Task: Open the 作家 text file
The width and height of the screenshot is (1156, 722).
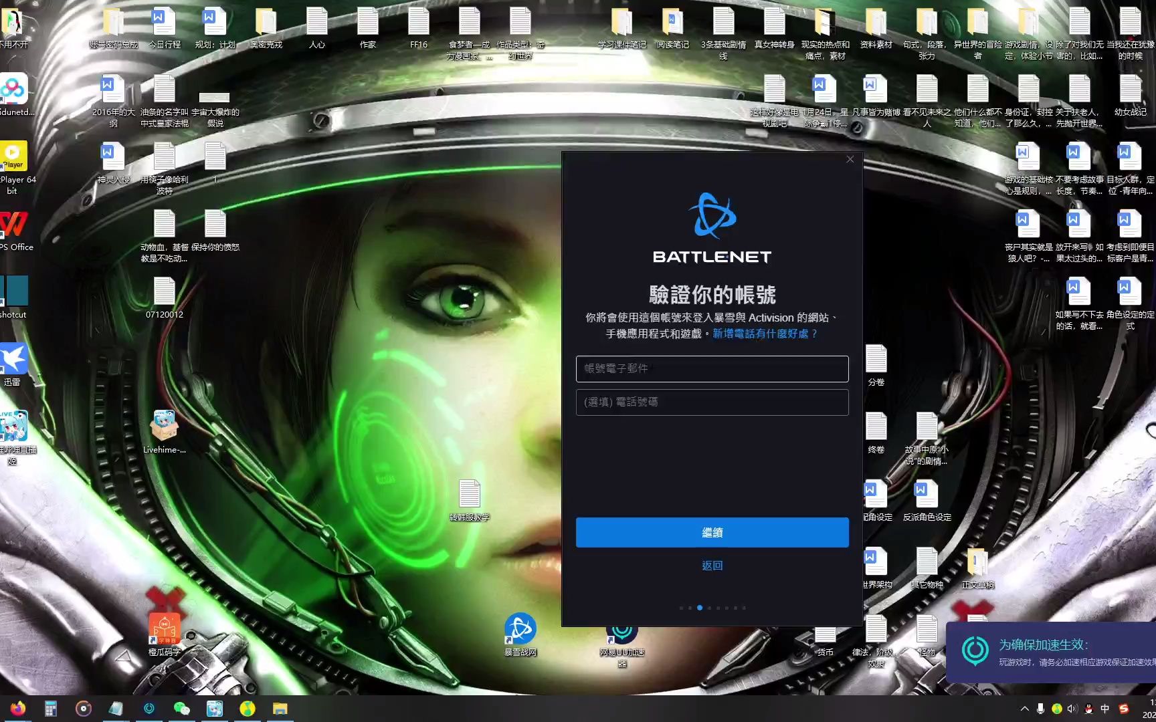Action: click(368, 28)
